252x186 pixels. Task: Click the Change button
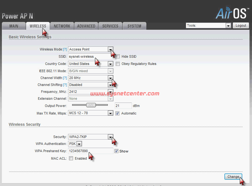(233, 177)
